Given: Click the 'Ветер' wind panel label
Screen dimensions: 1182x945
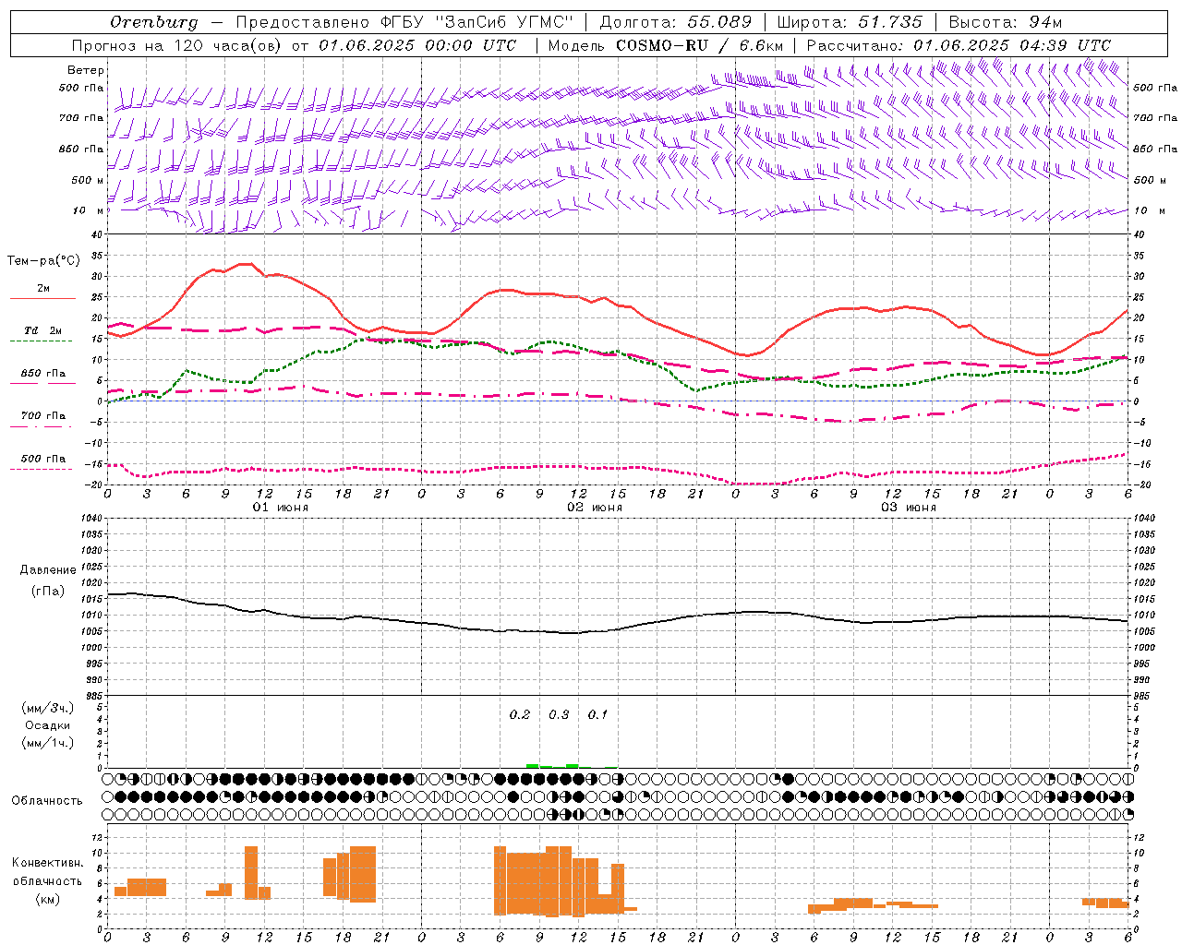Looking at the screenshot, I should coord(86,70).
